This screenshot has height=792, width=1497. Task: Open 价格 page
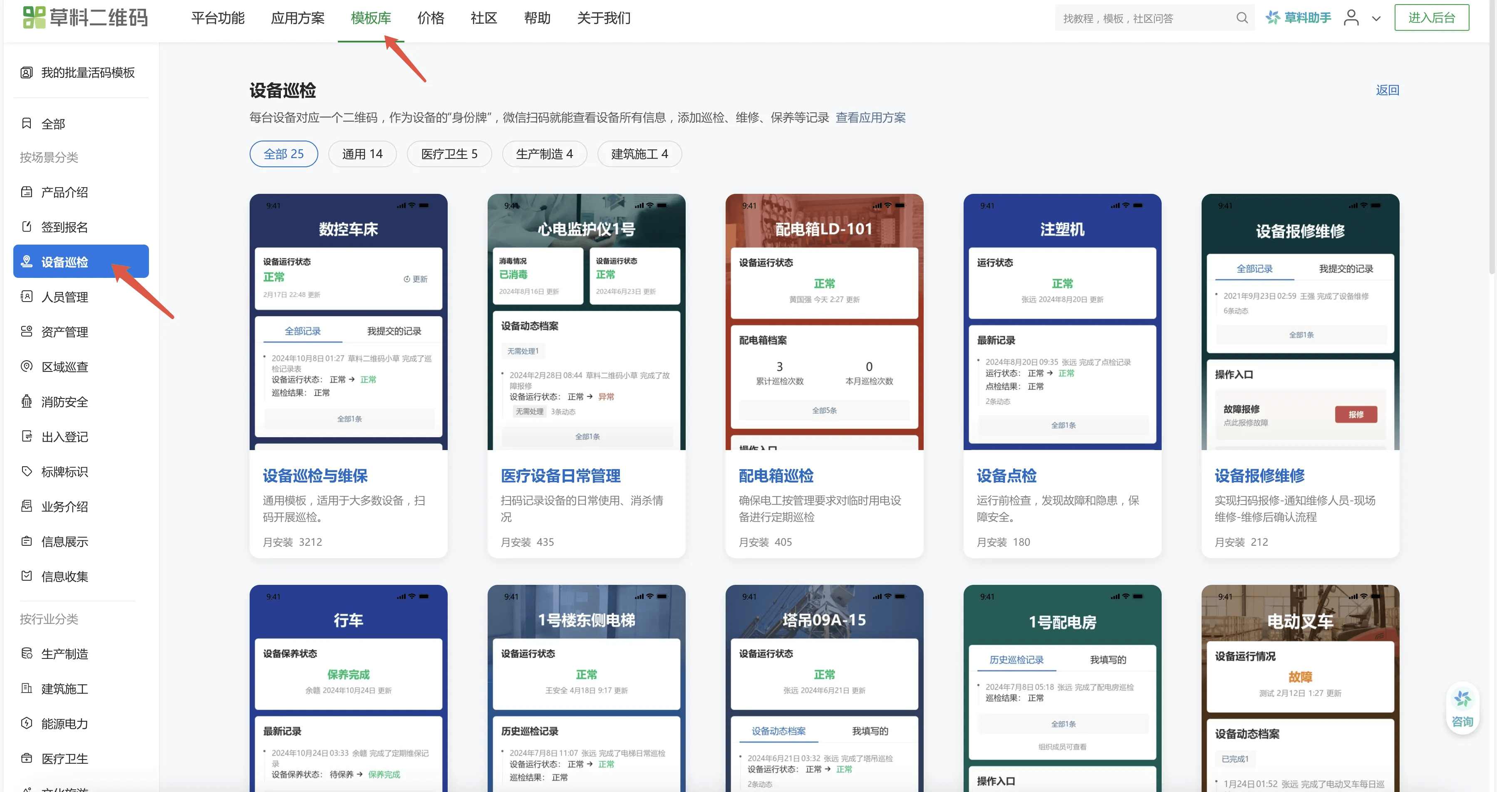431,18
